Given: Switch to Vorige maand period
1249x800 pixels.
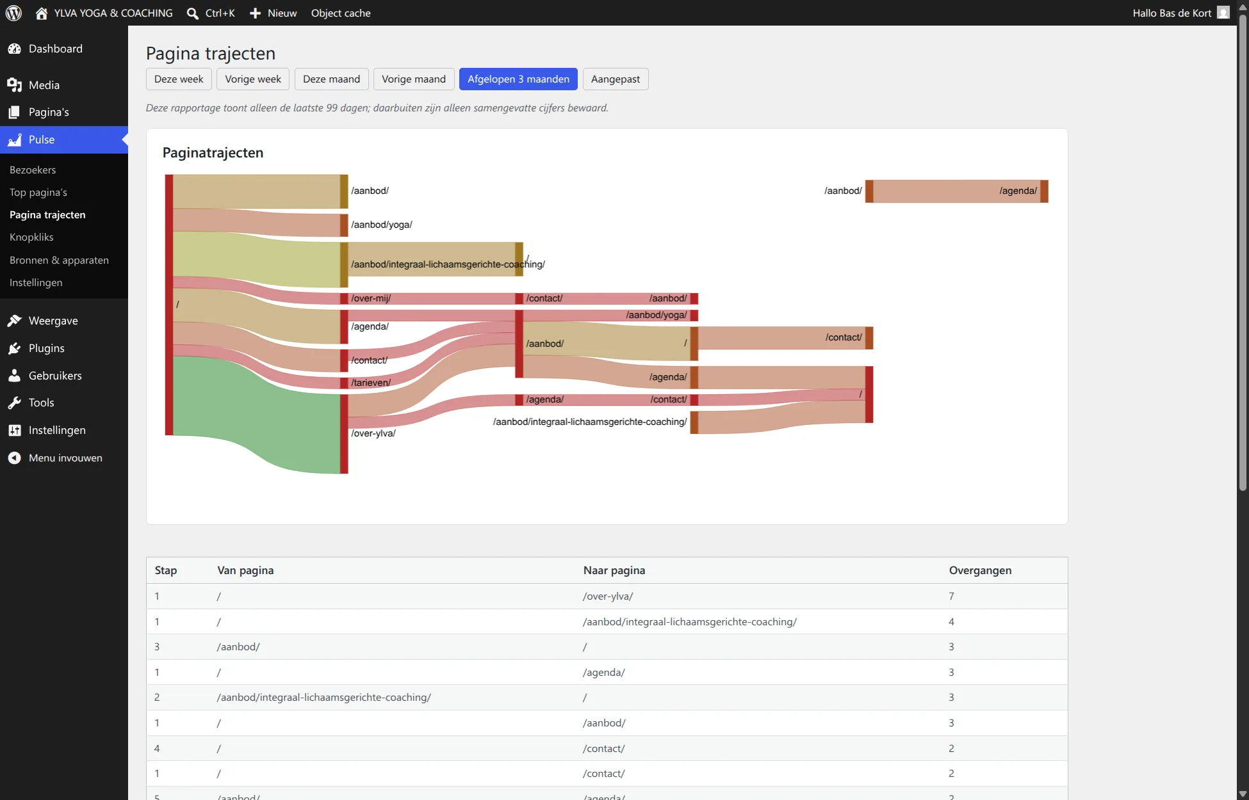Looking at the screenshot, I should click(414, 79).
